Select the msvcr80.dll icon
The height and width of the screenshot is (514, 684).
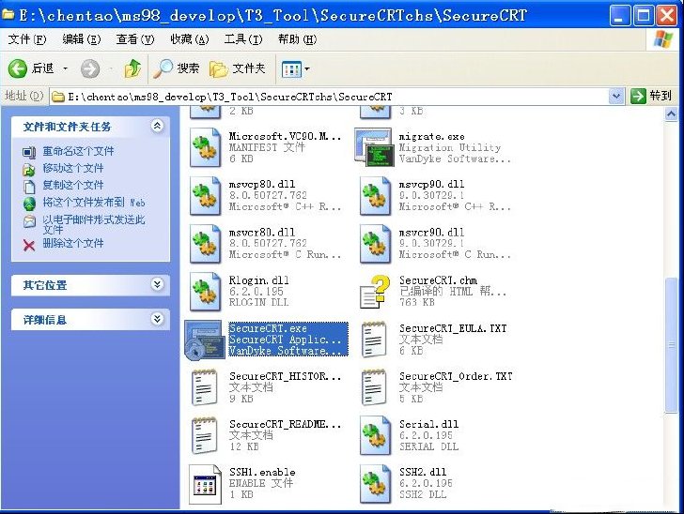pos(205,244)
